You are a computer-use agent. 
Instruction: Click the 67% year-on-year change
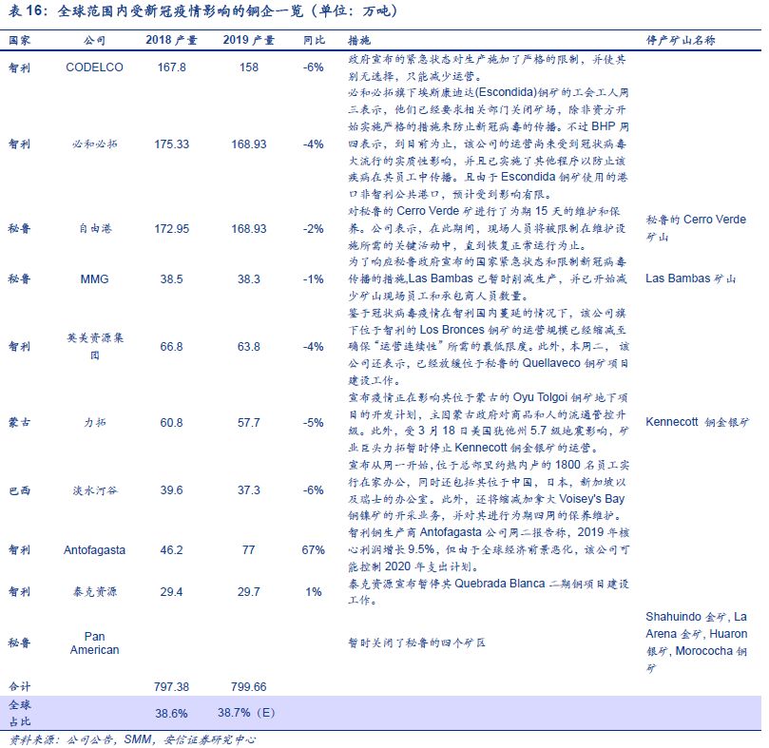click(313, 550)
